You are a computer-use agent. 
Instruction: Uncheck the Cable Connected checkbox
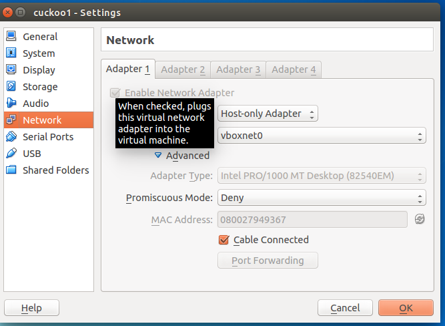pyautogui.click(x=224, y=240)
